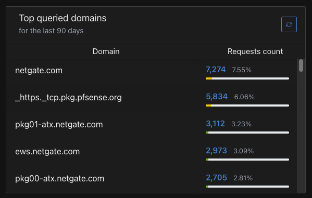Click the Top queried domains title
312x198 pixels.
[63, 18]
